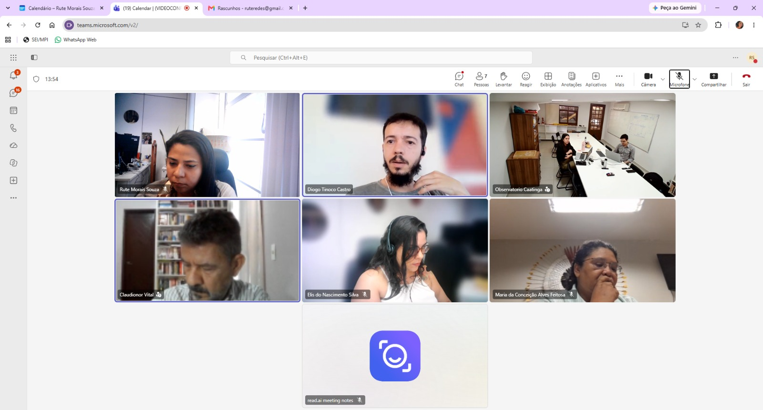Open a new browser tab
This screenshot has height=410, width=763.
(x=305, y=8)
